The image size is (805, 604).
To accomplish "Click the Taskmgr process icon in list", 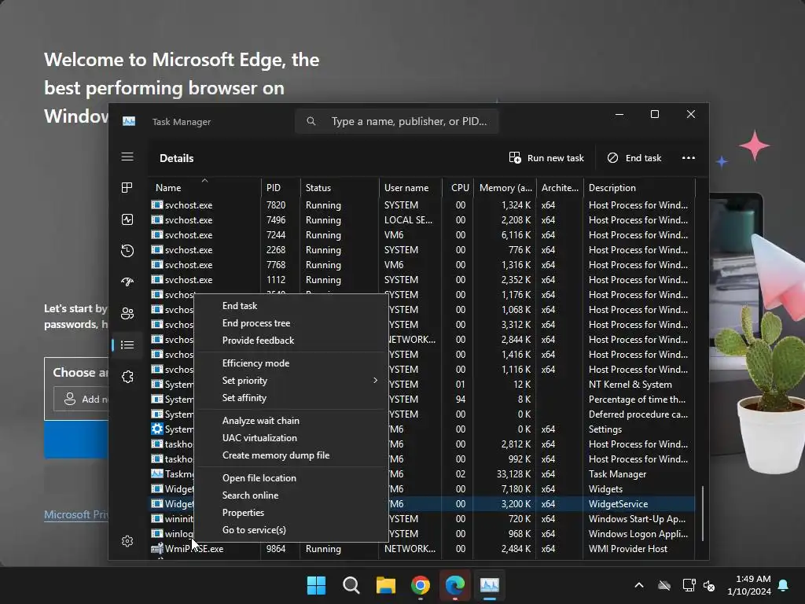I will [157, 473].
